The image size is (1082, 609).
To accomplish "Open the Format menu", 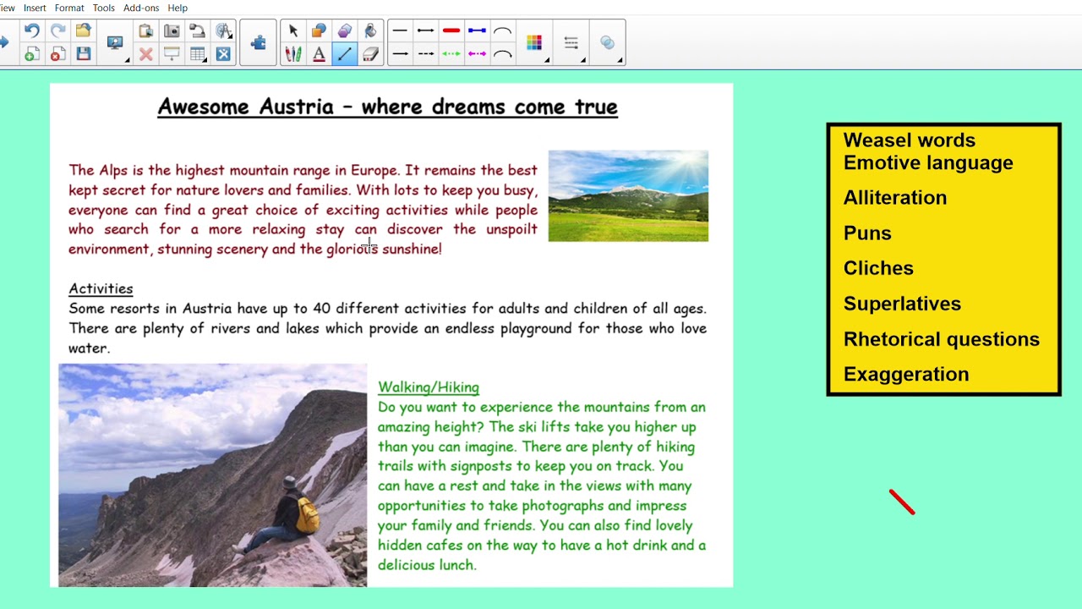I will (x=69, y=8).
